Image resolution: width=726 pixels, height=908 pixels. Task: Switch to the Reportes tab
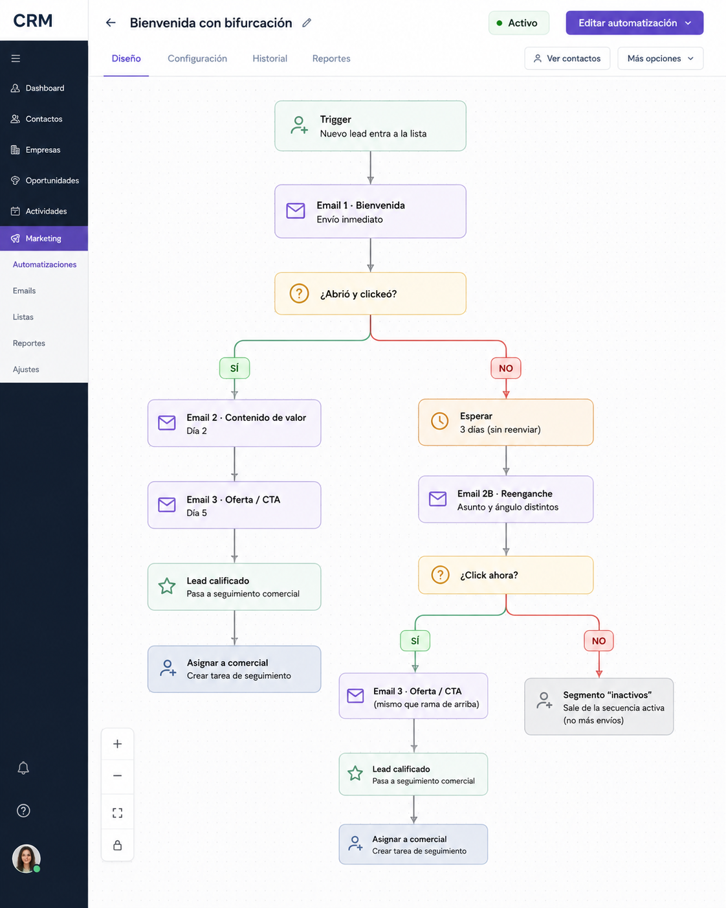click(x=331, y=58)
